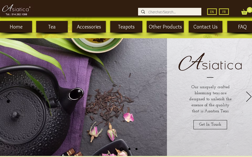Click the large Asiatica slide logo
This screenshot has height=157, width=252.
click(210, 62)
